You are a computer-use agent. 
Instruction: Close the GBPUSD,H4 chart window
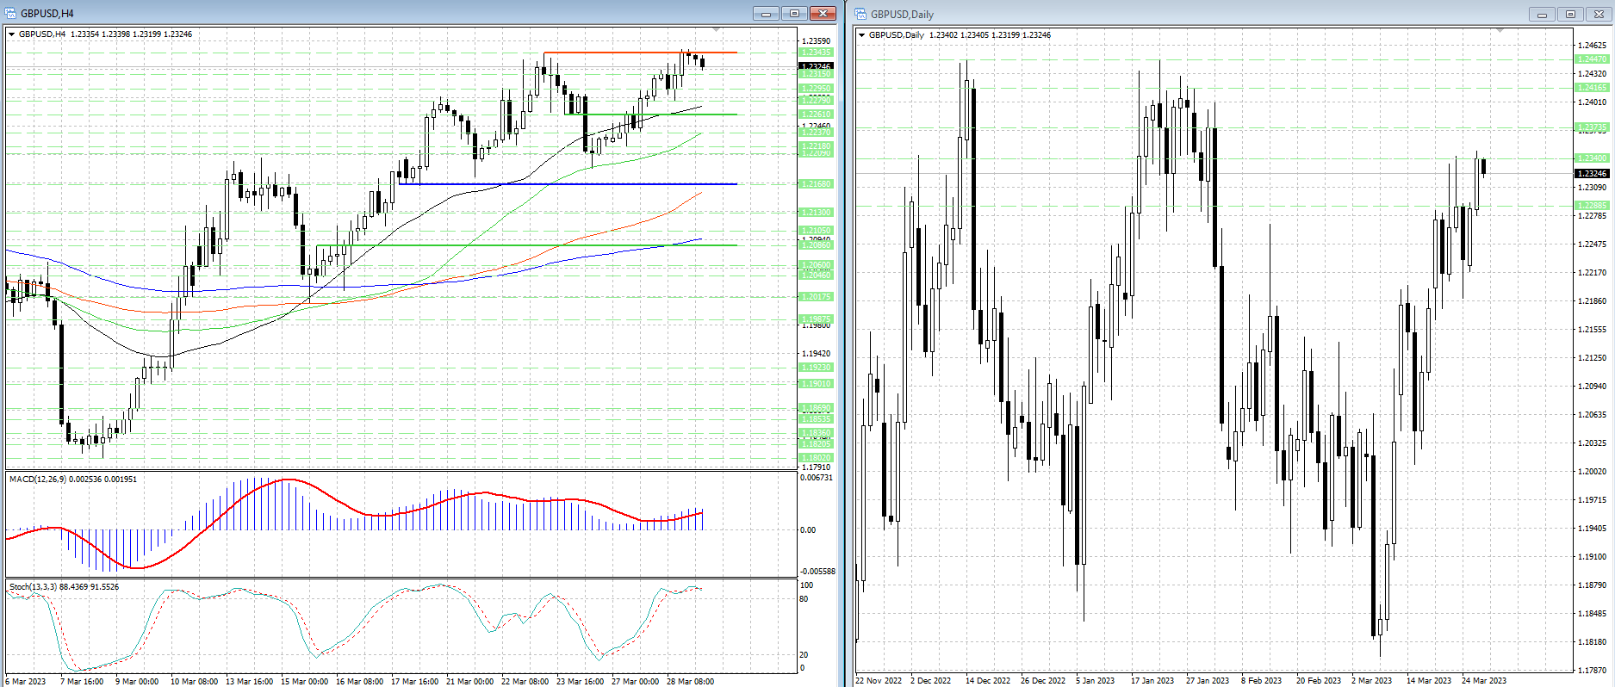(823, 13)
